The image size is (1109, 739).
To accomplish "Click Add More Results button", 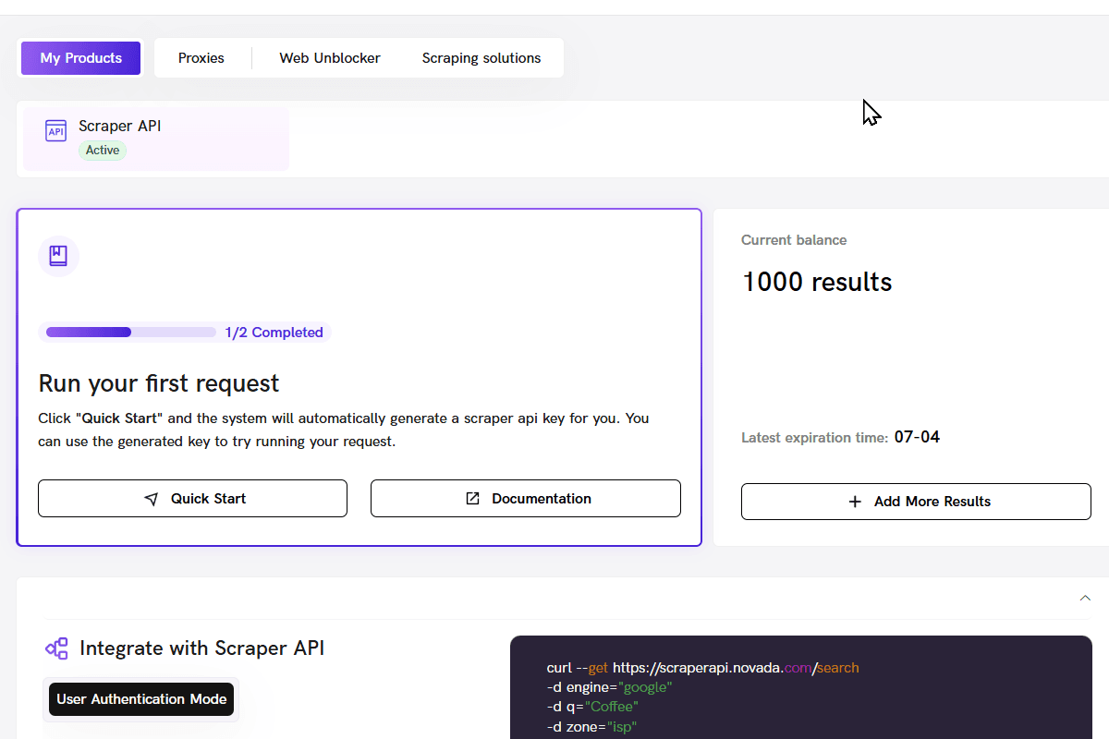I will click(916, 502).
